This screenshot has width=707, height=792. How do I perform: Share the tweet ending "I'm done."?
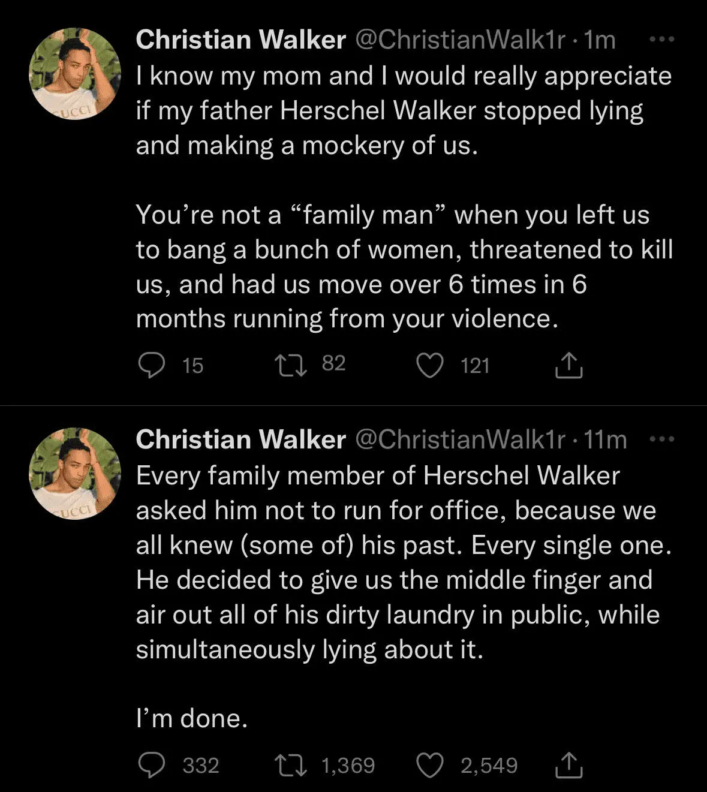(568, 765)
